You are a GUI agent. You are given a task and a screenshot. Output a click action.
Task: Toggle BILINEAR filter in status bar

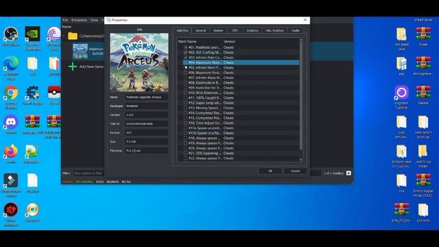click(x=112, y=182)
